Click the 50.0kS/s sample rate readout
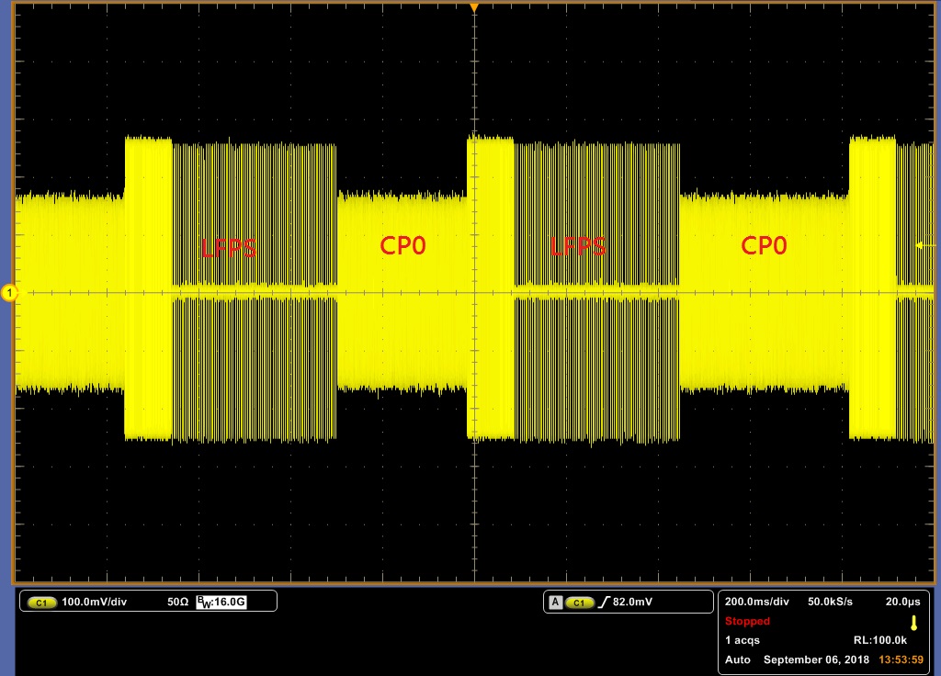The image size is (941, 676). click(830, 602)
